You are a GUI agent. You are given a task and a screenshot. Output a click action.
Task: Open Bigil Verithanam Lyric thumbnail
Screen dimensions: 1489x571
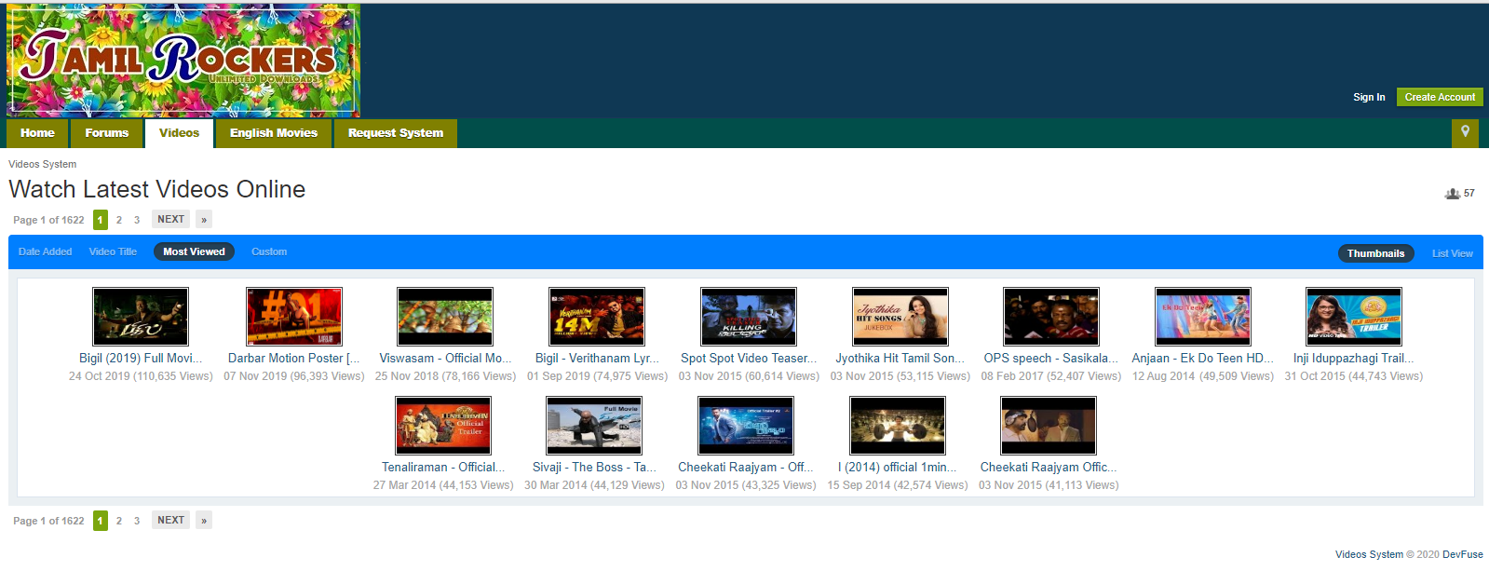597,317
